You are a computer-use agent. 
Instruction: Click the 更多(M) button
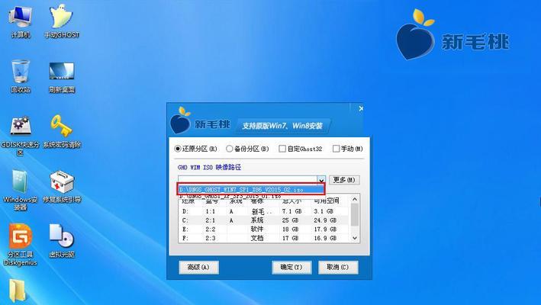click(x=344, y=180)
